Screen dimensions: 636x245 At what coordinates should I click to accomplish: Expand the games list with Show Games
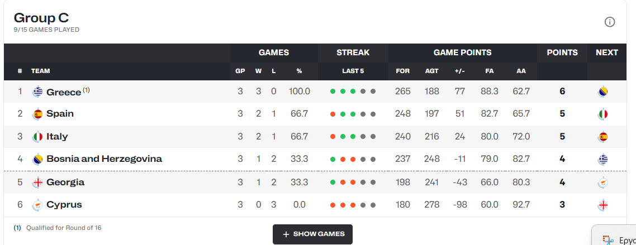(313, 234)
